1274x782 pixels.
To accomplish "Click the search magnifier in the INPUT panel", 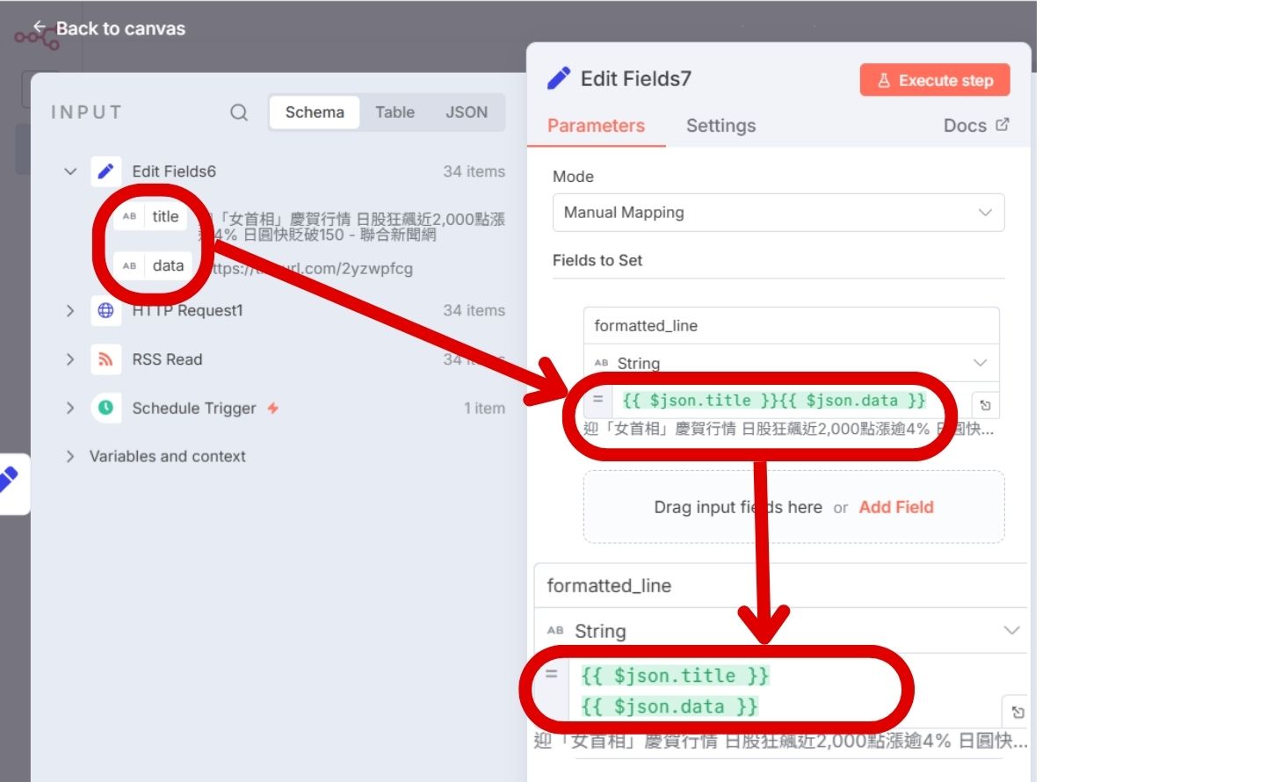I will (237, 112).
